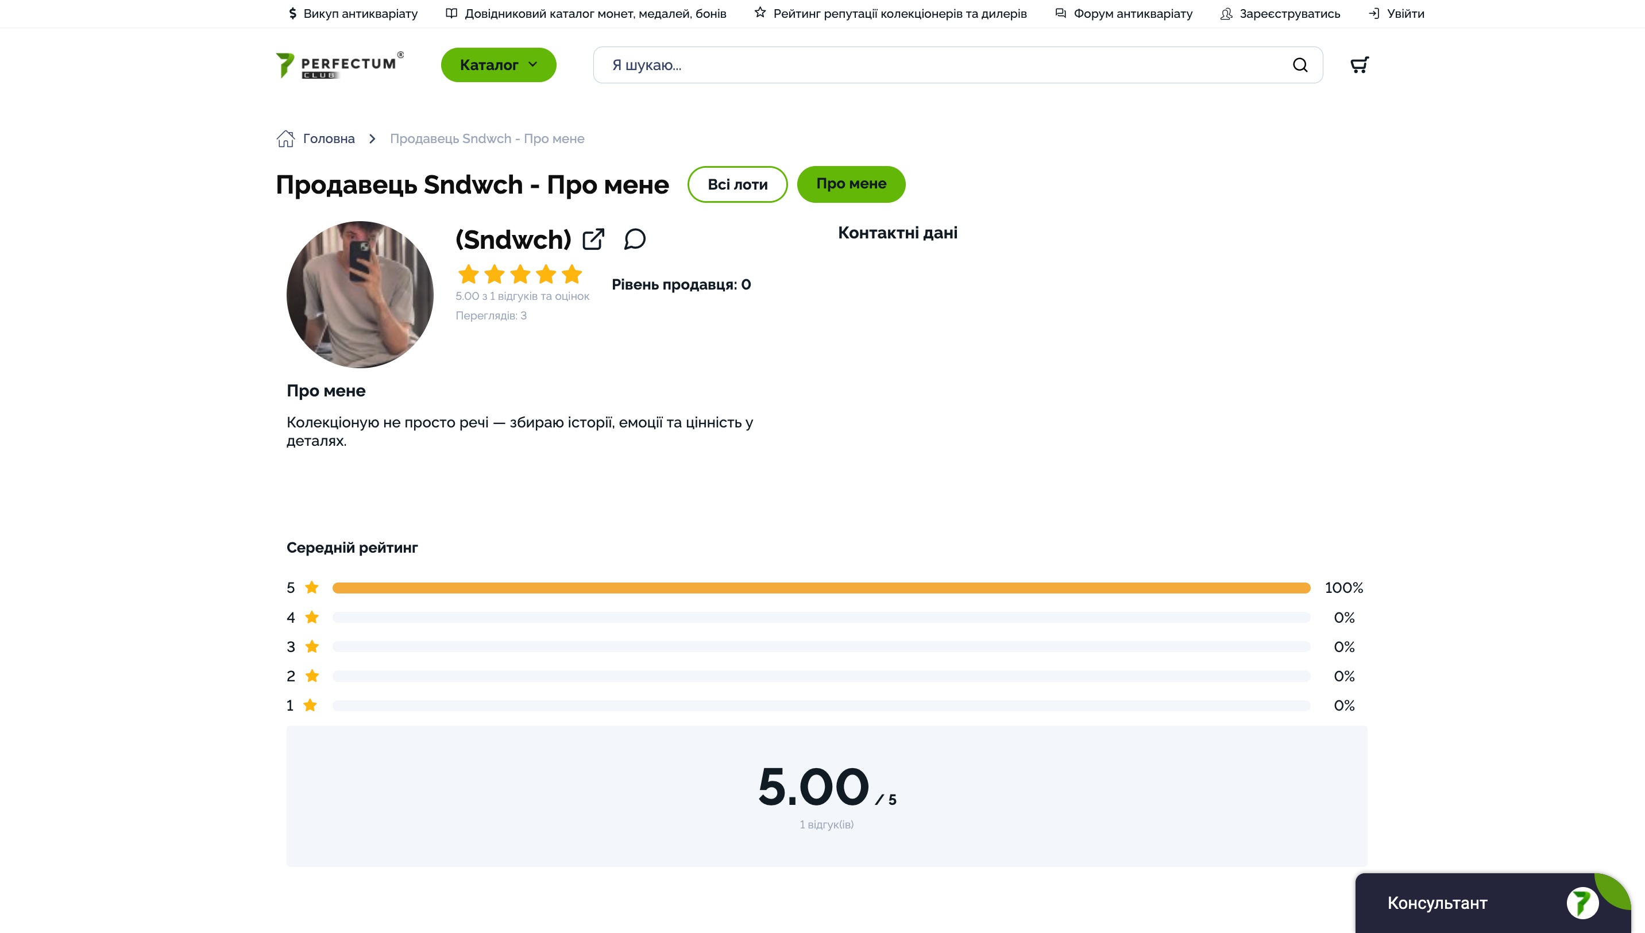Click the seller's profile photo

pyautogui.click(x=360, y=295)
